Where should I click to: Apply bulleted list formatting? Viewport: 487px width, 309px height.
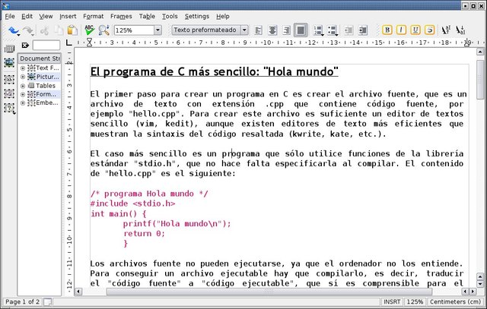coord(332,30)
